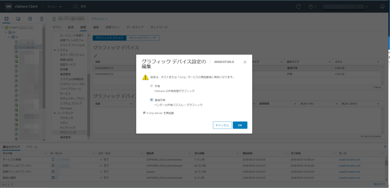Open ステータス column sort dropdown

(x=142, y=153)
